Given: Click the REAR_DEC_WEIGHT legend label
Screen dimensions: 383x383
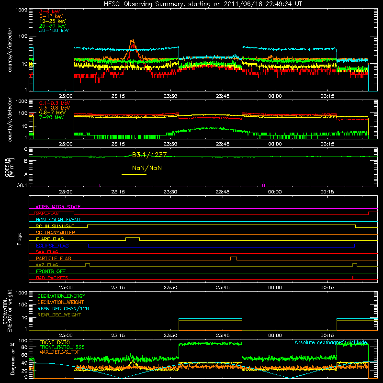Looking at the screenshot, I should coord(59,315).
